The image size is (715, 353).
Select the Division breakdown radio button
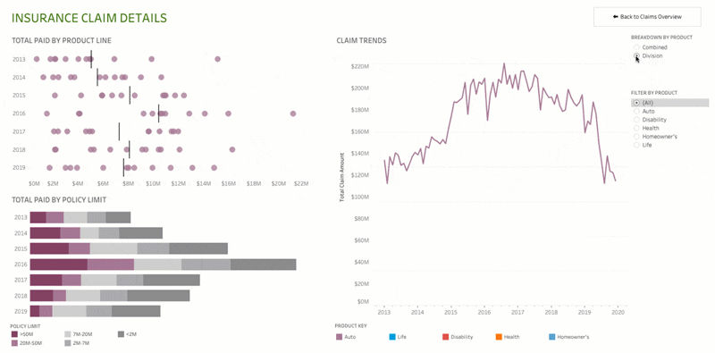(636, 55)
